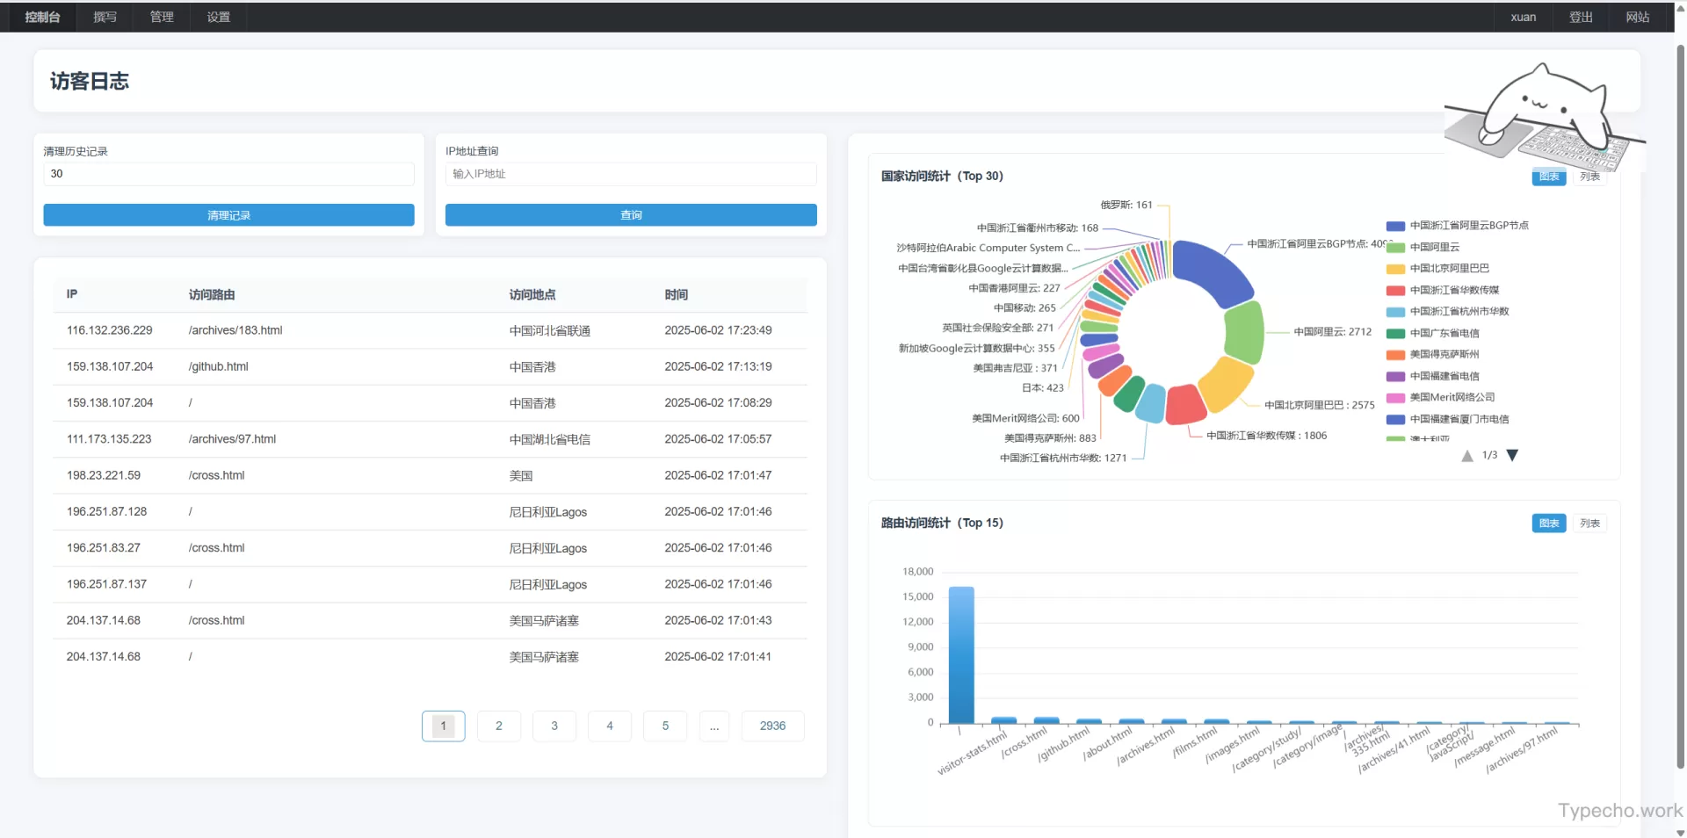Click the tallest bar in route chart
The image size is (1687, 838).
(x=961, y=654)
